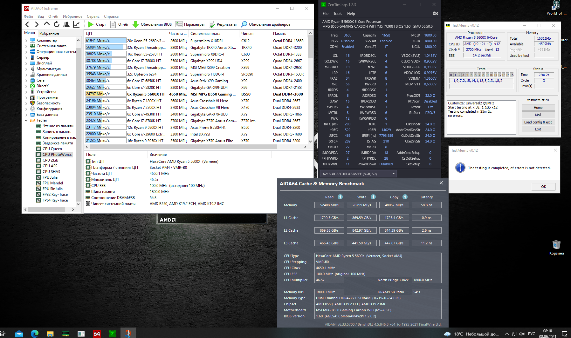Click the tree panel horizontal scrollbar

[x=46, y=209]
